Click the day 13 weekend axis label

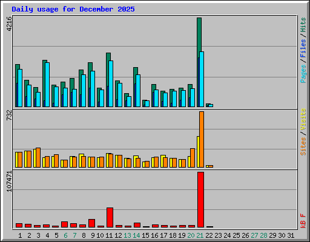[127, 235]
